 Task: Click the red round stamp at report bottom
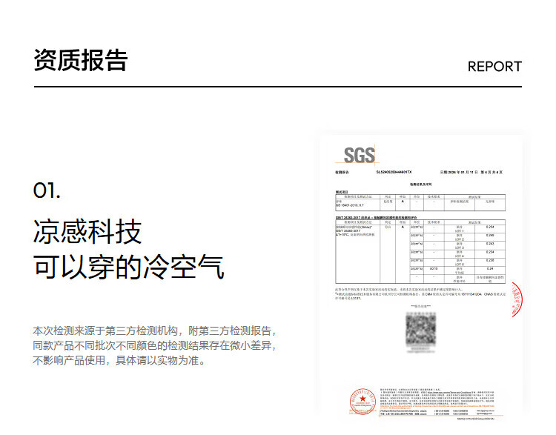(x=363, y=402)
